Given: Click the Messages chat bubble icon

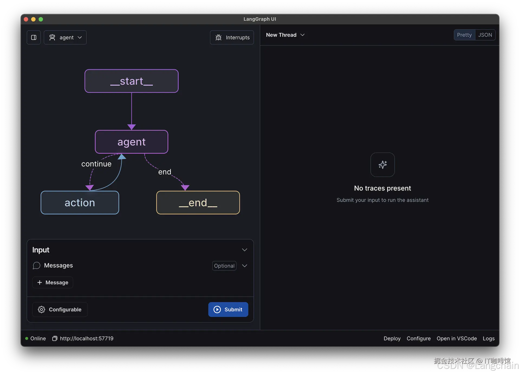Looking at the screenshot, I should coord(37,265).
